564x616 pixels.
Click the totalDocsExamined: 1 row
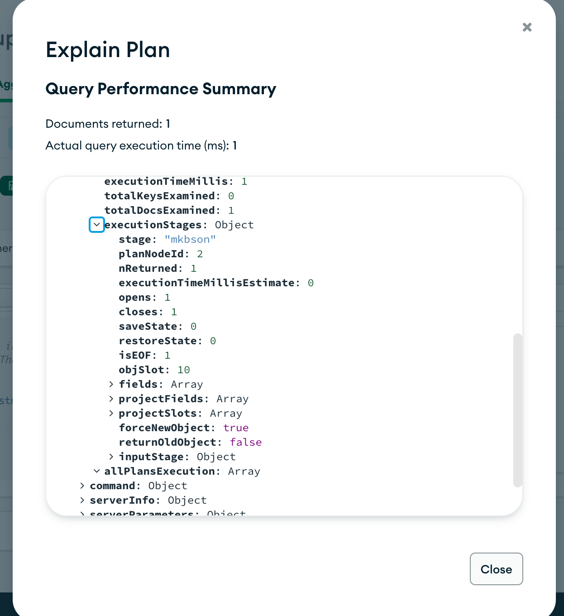pos(169,210)
